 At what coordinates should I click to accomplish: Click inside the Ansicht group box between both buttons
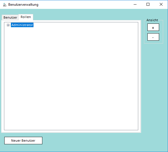tap(153, 32)
